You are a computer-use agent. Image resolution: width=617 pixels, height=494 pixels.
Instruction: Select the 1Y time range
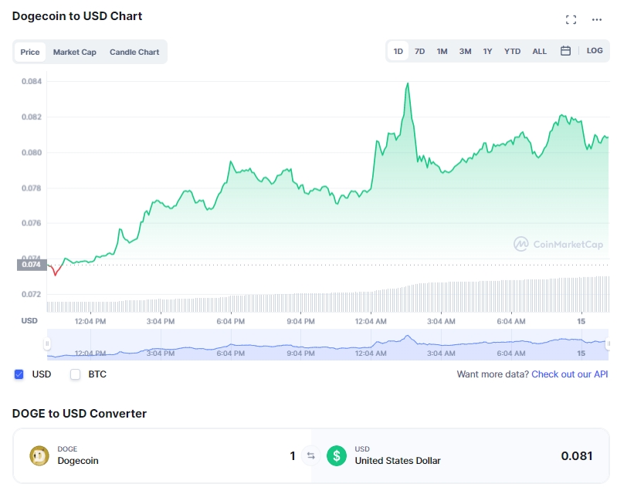tap(487, 51)
